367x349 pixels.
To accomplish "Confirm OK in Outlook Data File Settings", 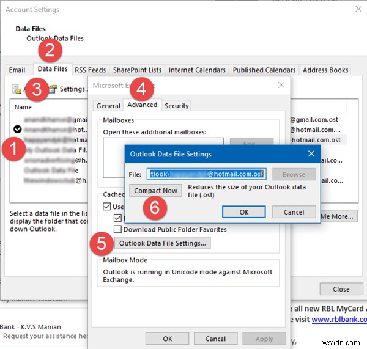I will click(x=243, y=212).
